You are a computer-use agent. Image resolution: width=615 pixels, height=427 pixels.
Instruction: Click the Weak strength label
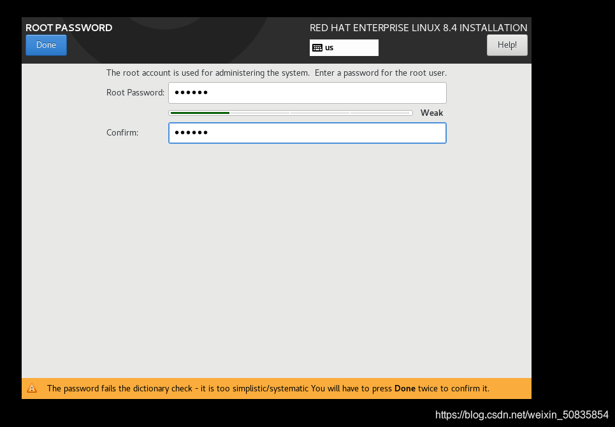point(431,113)
